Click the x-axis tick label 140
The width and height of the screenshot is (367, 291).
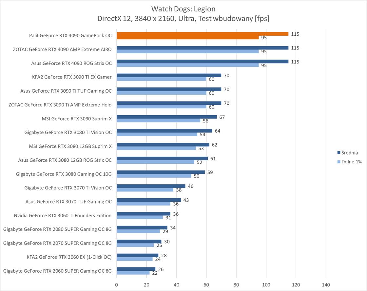click(x=326, y=285)
